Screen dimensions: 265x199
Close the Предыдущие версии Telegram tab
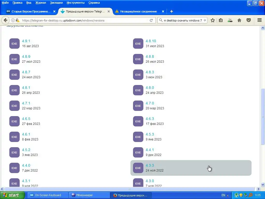click(109, 11)
